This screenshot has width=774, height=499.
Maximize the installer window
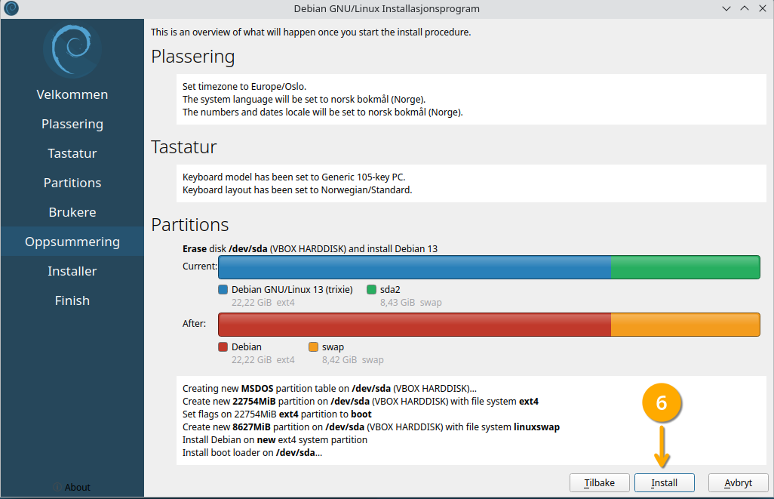(x=745, y=8)
